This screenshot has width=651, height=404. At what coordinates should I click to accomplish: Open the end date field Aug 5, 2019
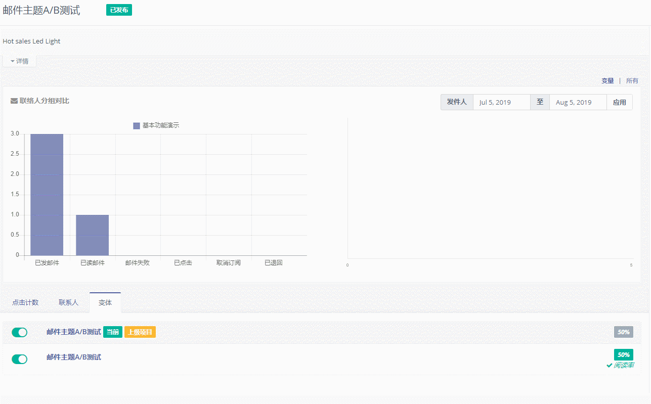(x=578, y=102)
